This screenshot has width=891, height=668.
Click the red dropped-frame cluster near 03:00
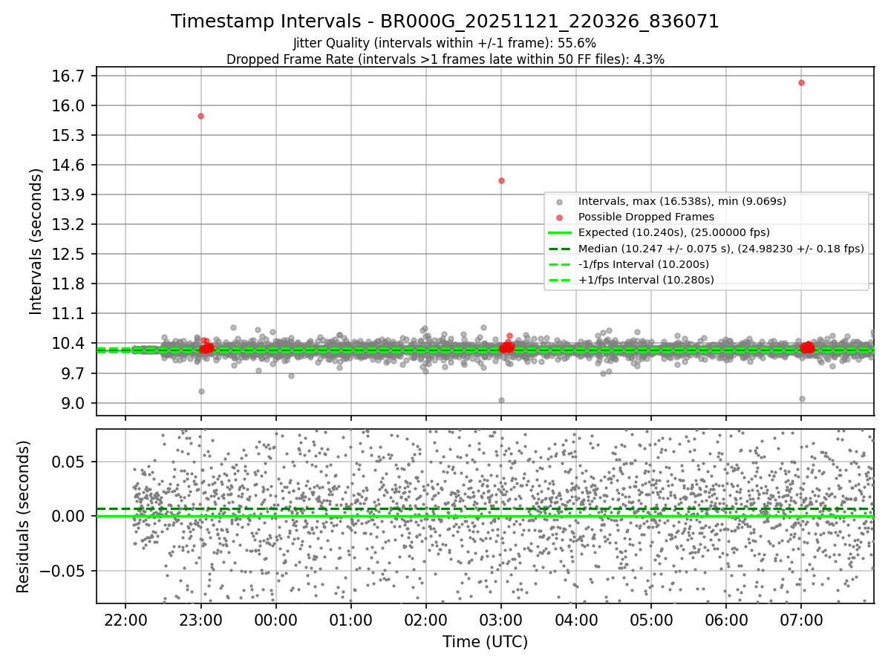click(507, 346)
